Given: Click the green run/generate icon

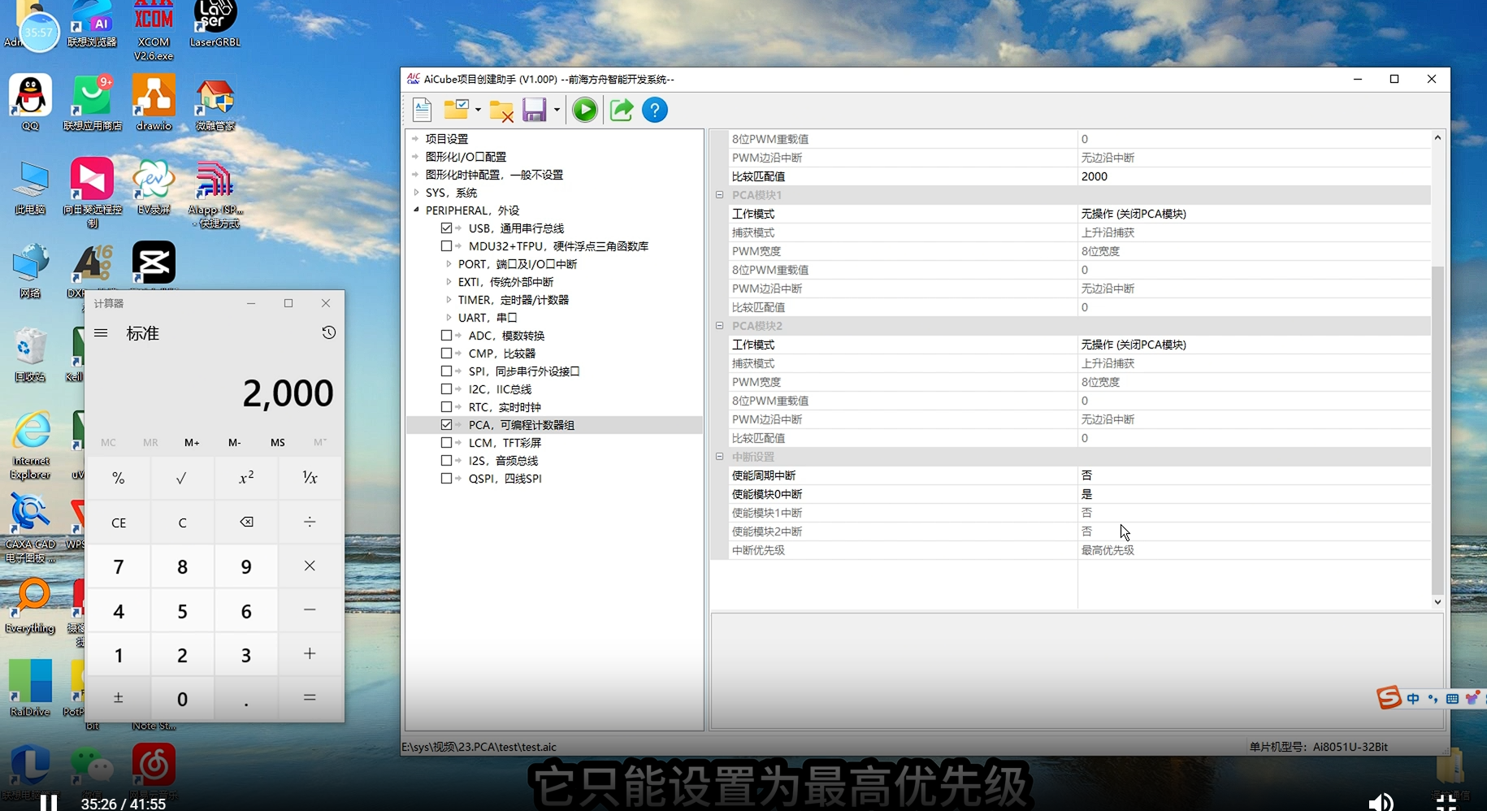Looking at the screenshot, I should click(x=584, y=110).
